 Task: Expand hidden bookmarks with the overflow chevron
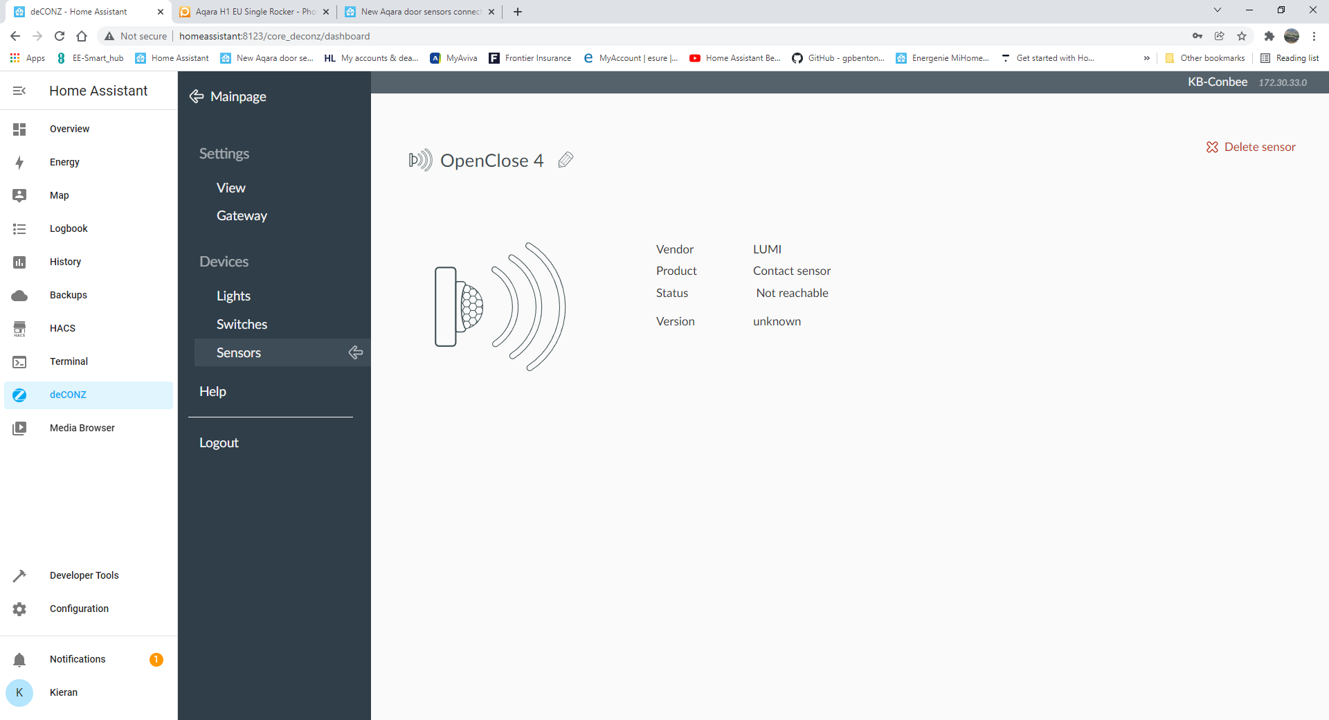(1148, 58)
